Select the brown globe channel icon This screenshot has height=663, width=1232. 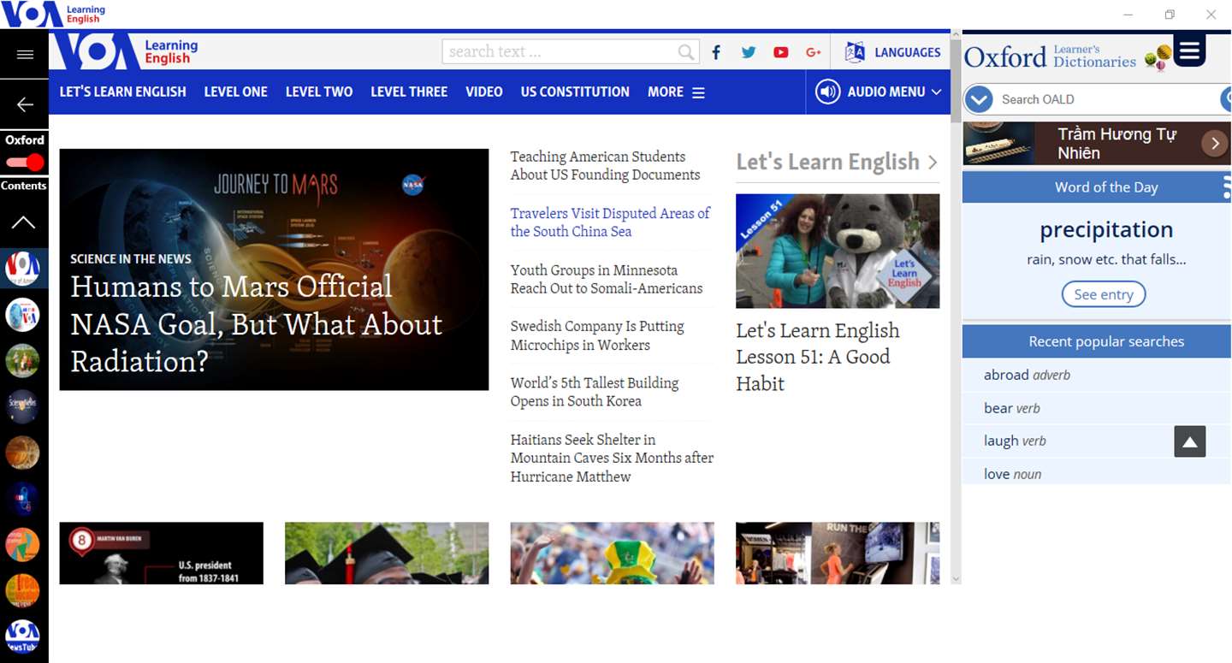coord(23,453)
